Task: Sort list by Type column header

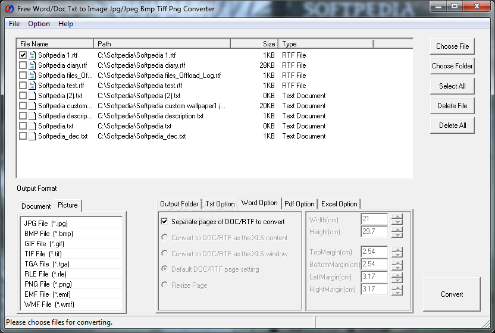Action: click(326, 44)
